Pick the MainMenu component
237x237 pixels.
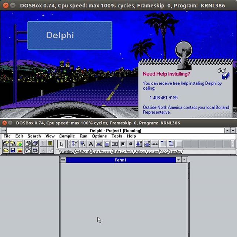pos(75,144)
